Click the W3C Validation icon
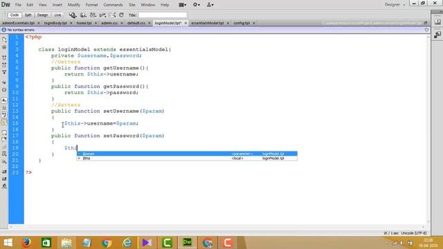The image size is (443, 249). click(x=102, y=15)
